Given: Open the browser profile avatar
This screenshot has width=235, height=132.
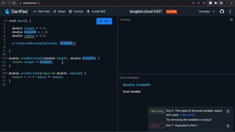Looking at the screenshot, I should 226,3.
